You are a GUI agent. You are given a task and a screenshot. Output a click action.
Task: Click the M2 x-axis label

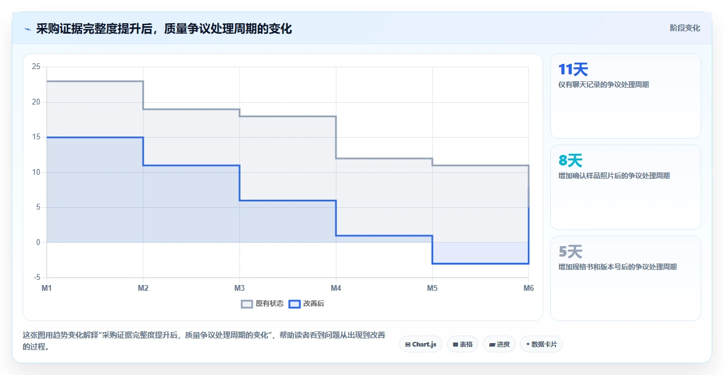pyautogui.click(x=143, y=288)
